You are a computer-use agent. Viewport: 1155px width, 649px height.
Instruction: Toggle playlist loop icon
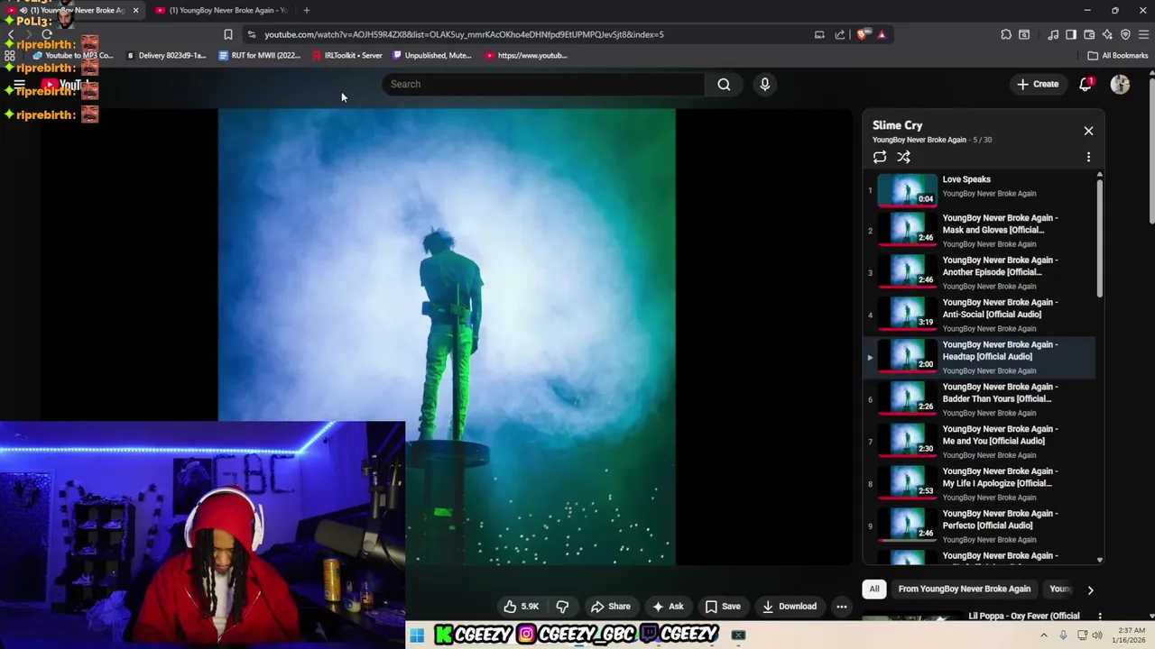point(880,157)
